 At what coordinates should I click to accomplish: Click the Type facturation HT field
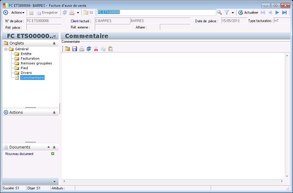(x=282, y=21)
